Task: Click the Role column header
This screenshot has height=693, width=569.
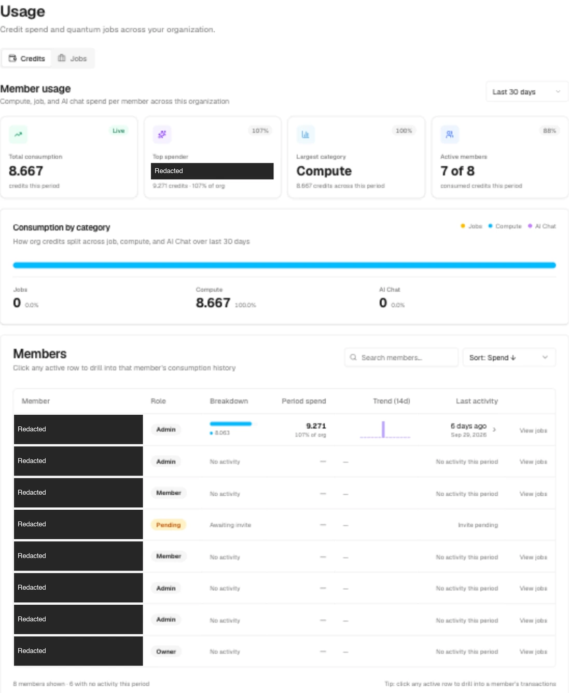Action: [x=158, y=401]
